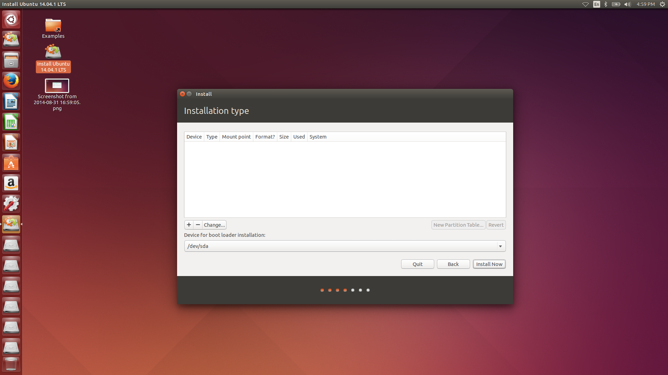Open the Trash in launcher
668x375 pixels.
11,364
